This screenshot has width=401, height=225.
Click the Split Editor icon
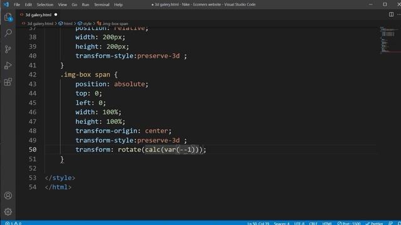391,14
